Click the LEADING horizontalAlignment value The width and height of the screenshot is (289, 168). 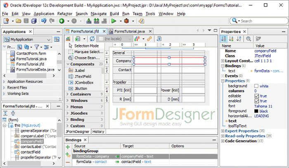tap(261, 116)
